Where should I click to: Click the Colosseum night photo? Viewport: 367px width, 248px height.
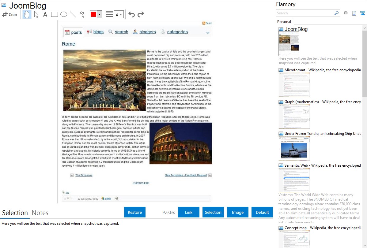181,143
